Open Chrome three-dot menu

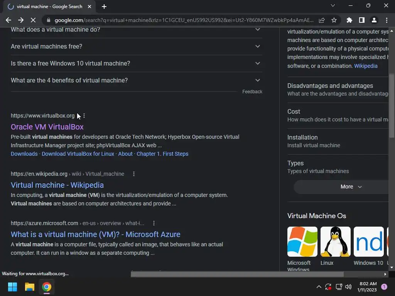(387, 20)
